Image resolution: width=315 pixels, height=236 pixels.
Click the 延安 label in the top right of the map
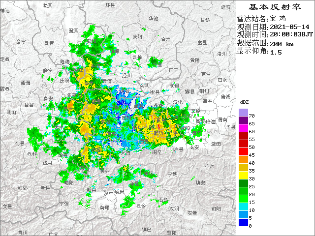click(x=226, y=7)
